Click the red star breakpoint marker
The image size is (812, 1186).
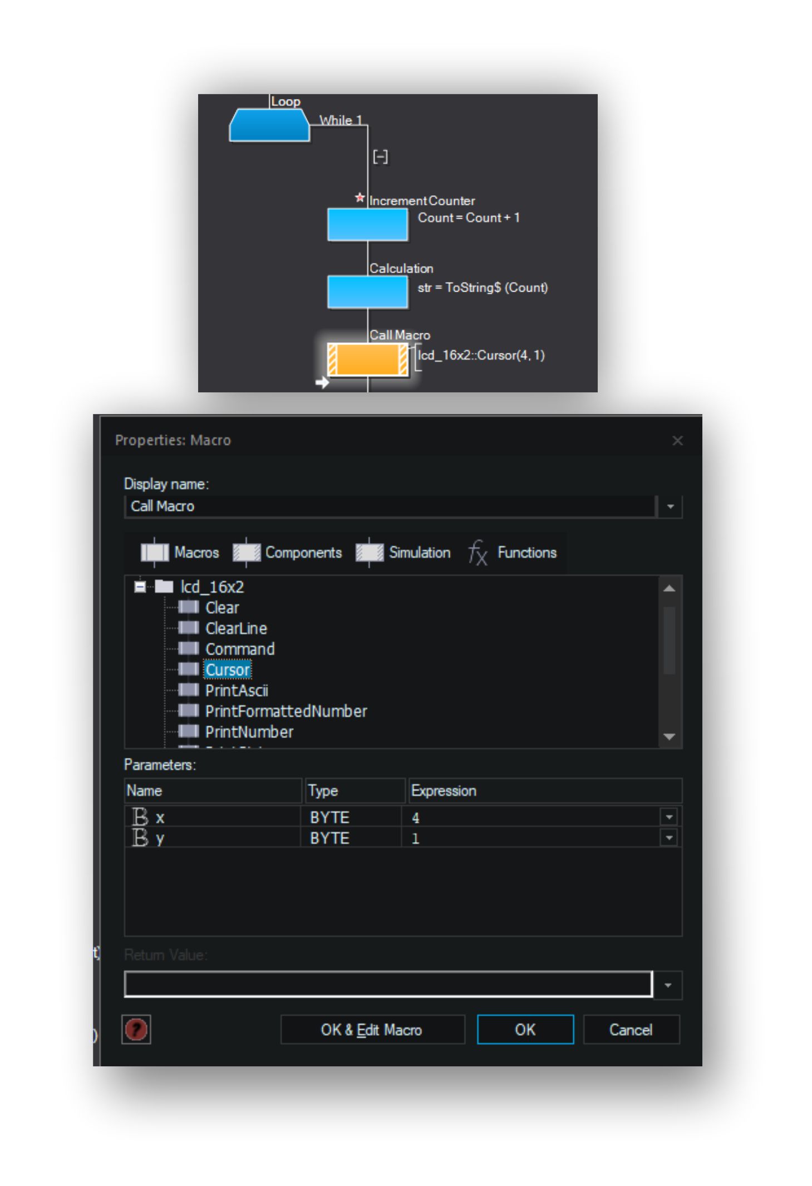click(360, 198)
